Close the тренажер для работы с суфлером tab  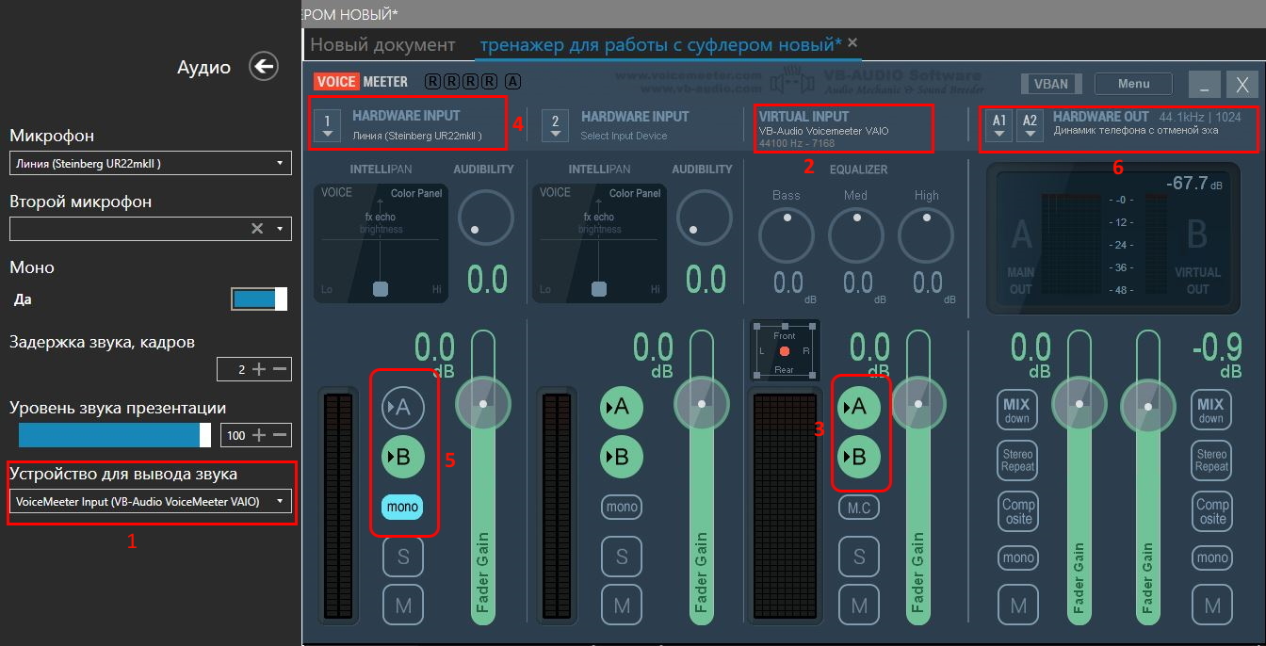[x=852, y=42]
